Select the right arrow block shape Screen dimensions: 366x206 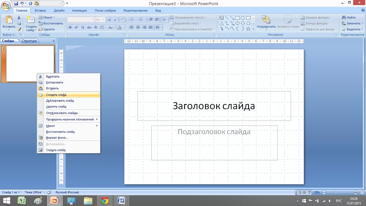coord(238,23)
